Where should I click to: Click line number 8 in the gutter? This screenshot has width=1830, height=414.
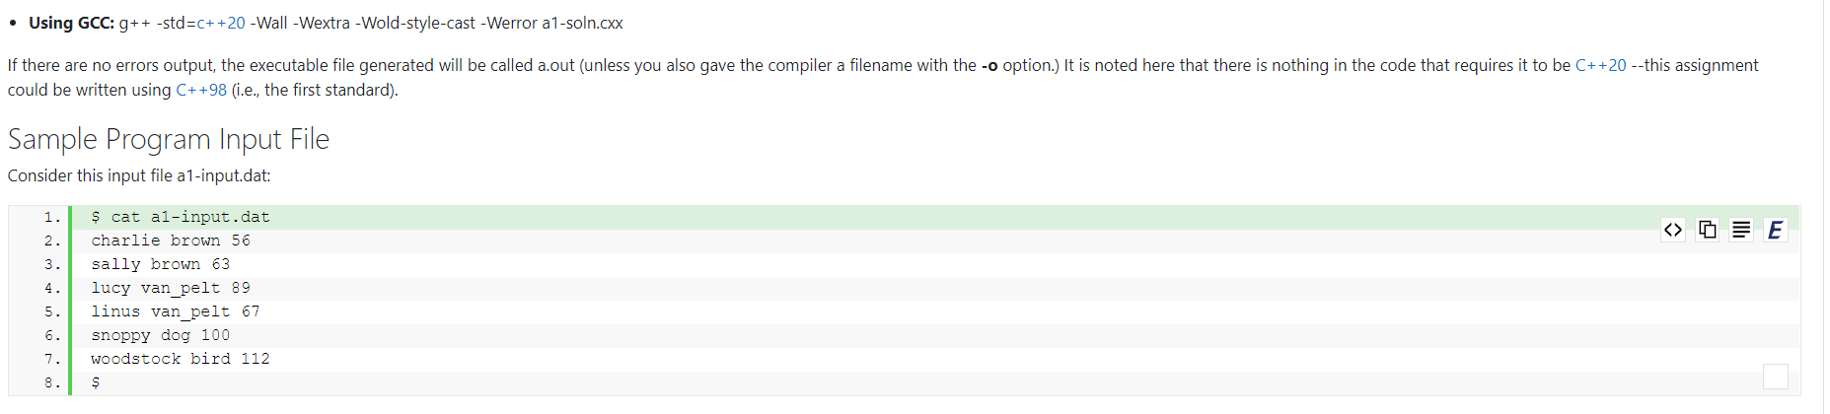click(x=51, y=382)
